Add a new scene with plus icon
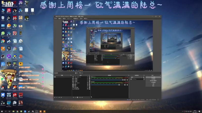This screenshot has height=113, width=202. (x=55, y=97)
